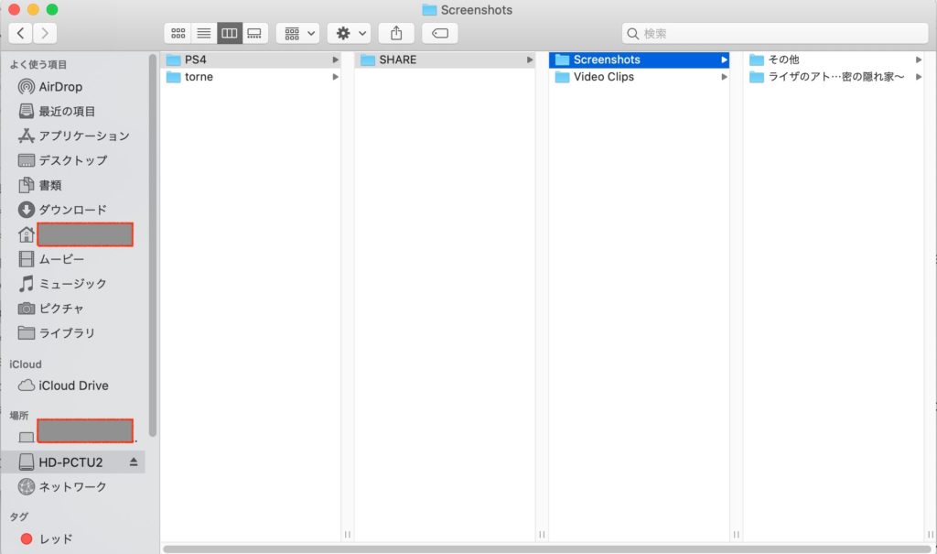Viewport: 937px width, 554px height.
Task: Select the Video Clips folder
Action: pyautogui.click(x=603, y=77)
